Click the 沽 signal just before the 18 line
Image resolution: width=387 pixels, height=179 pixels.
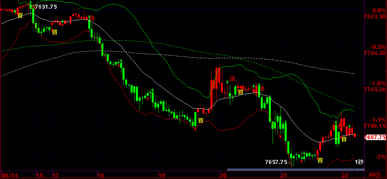click(x=92, y=18)
